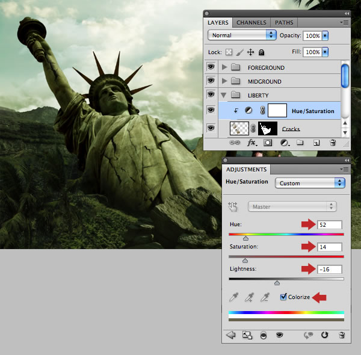Reset adjustment to defaults icon

[325, 335]
